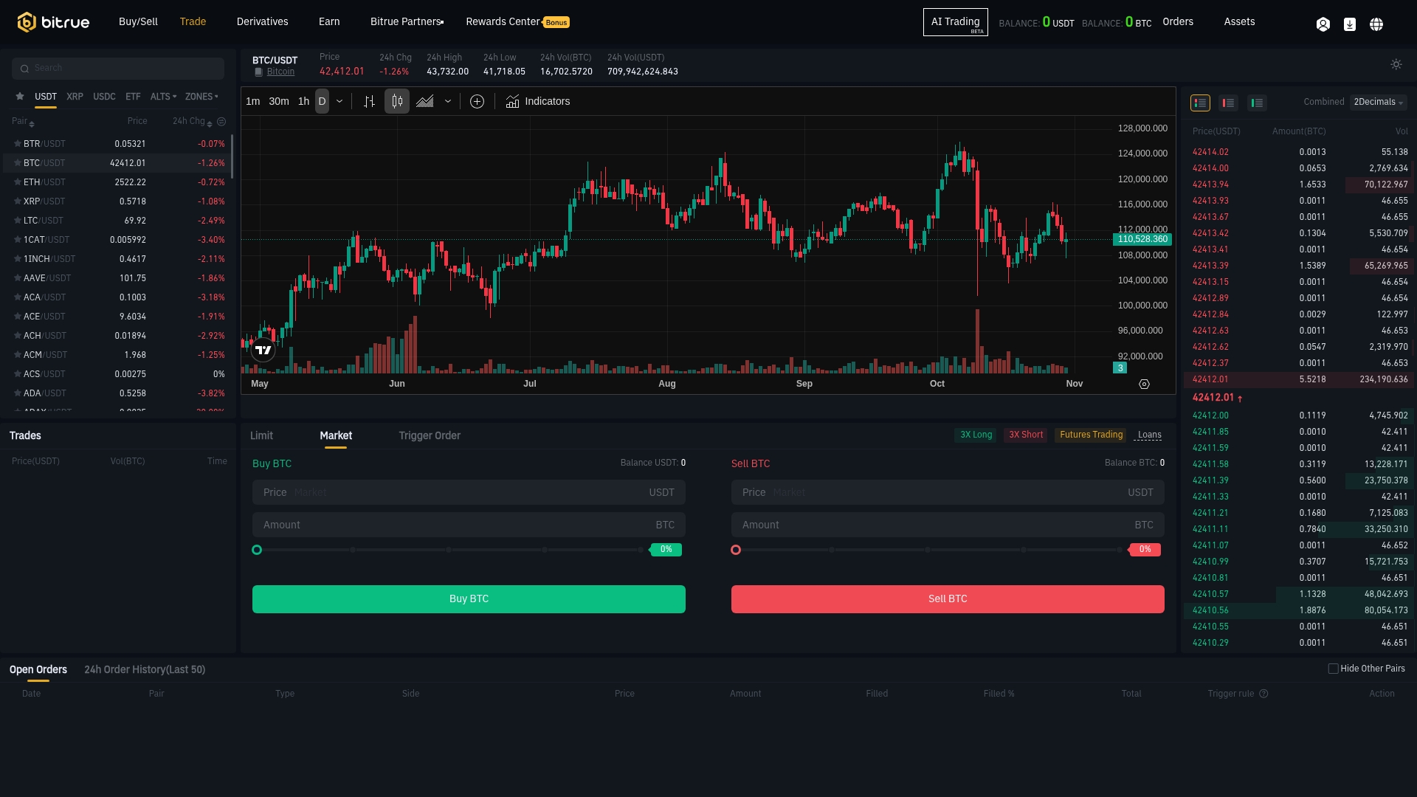Select the candlestick chart style icon
Image resolution: width=1417 pixels, height=797 pixels.
[x=397, y=102]
